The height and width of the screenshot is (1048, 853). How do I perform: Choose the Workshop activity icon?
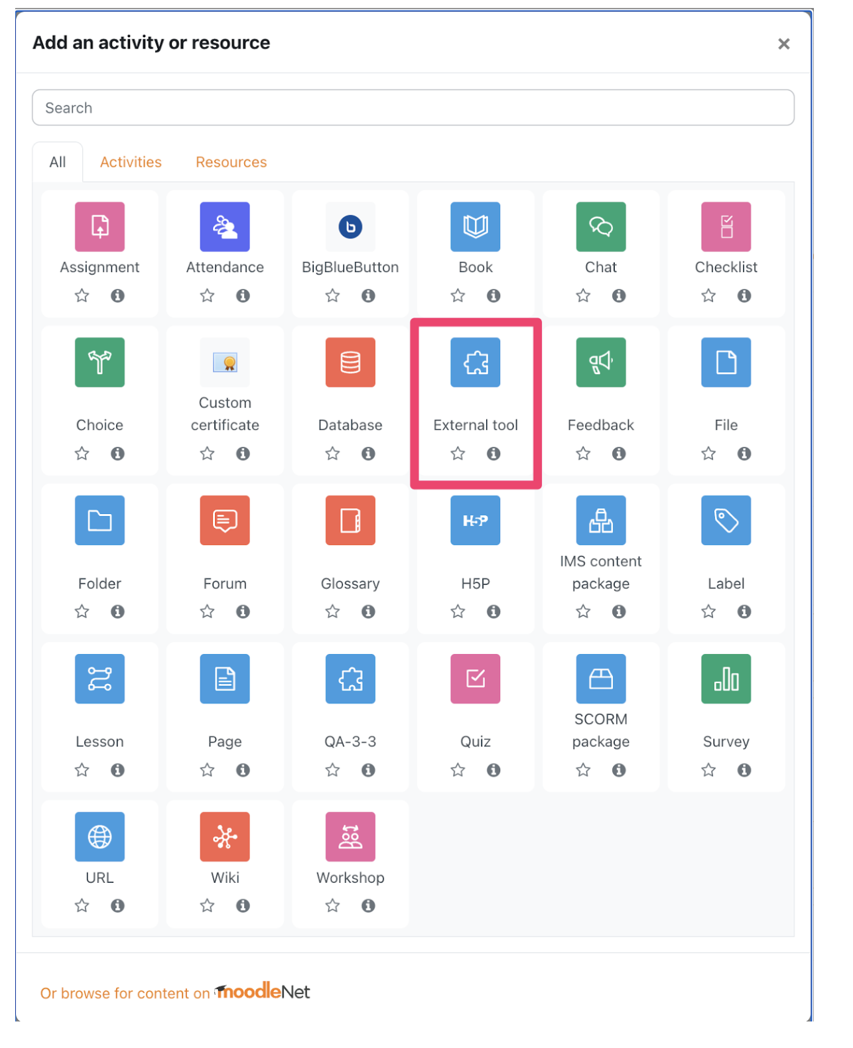[x=350, y=837]
